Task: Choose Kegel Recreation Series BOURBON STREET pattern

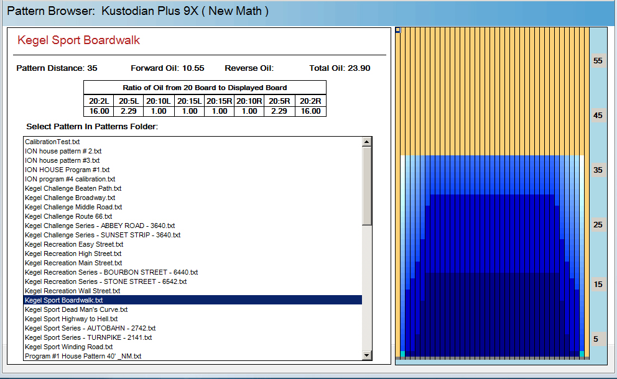Action: coord(111,272)
